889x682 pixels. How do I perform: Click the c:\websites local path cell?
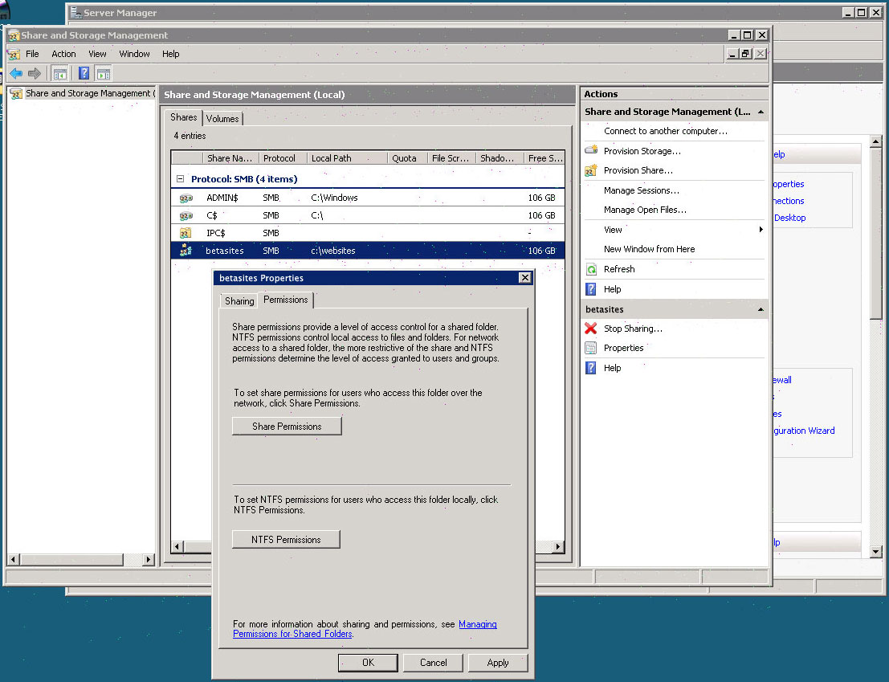coord(333,251)
